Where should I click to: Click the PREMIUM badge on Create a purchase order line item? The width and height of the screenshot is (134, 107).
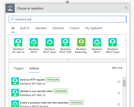[76, 103]
